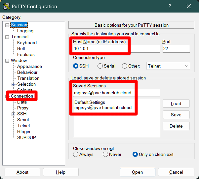Open the Proxy category

[x=23, y=108]
